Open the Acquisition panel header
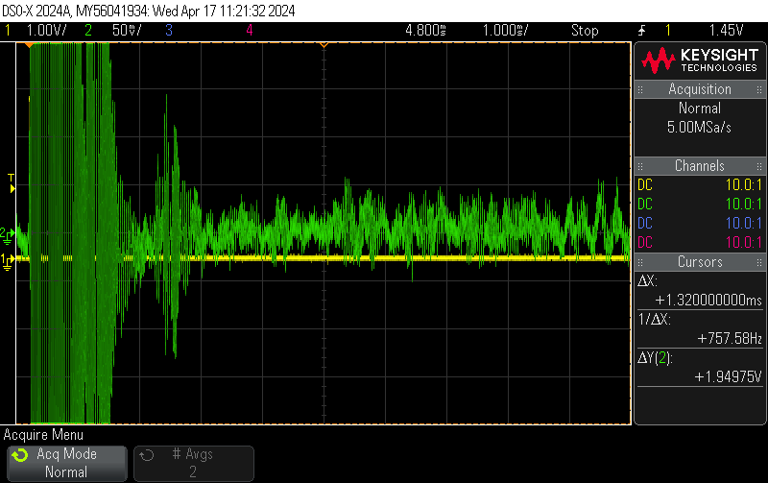The height and width of the screenshot is (483, 768). click(x=700, y=89)
